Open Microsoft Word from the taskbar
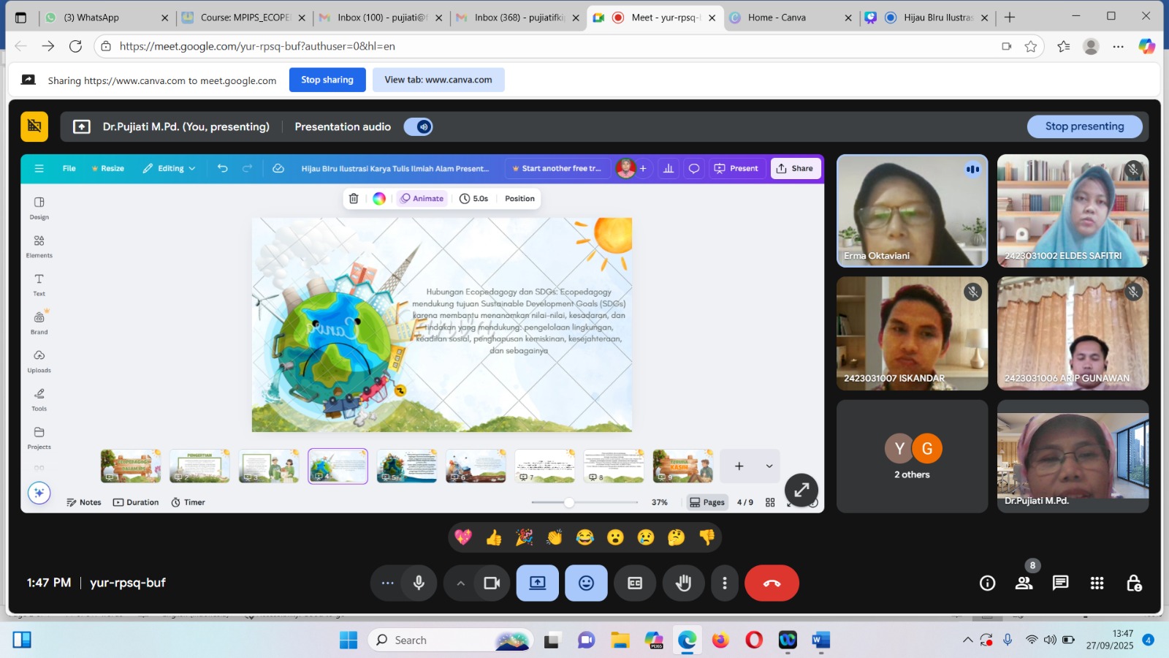The height and width of the screenshot is (658, 1169). coord(820,640)
